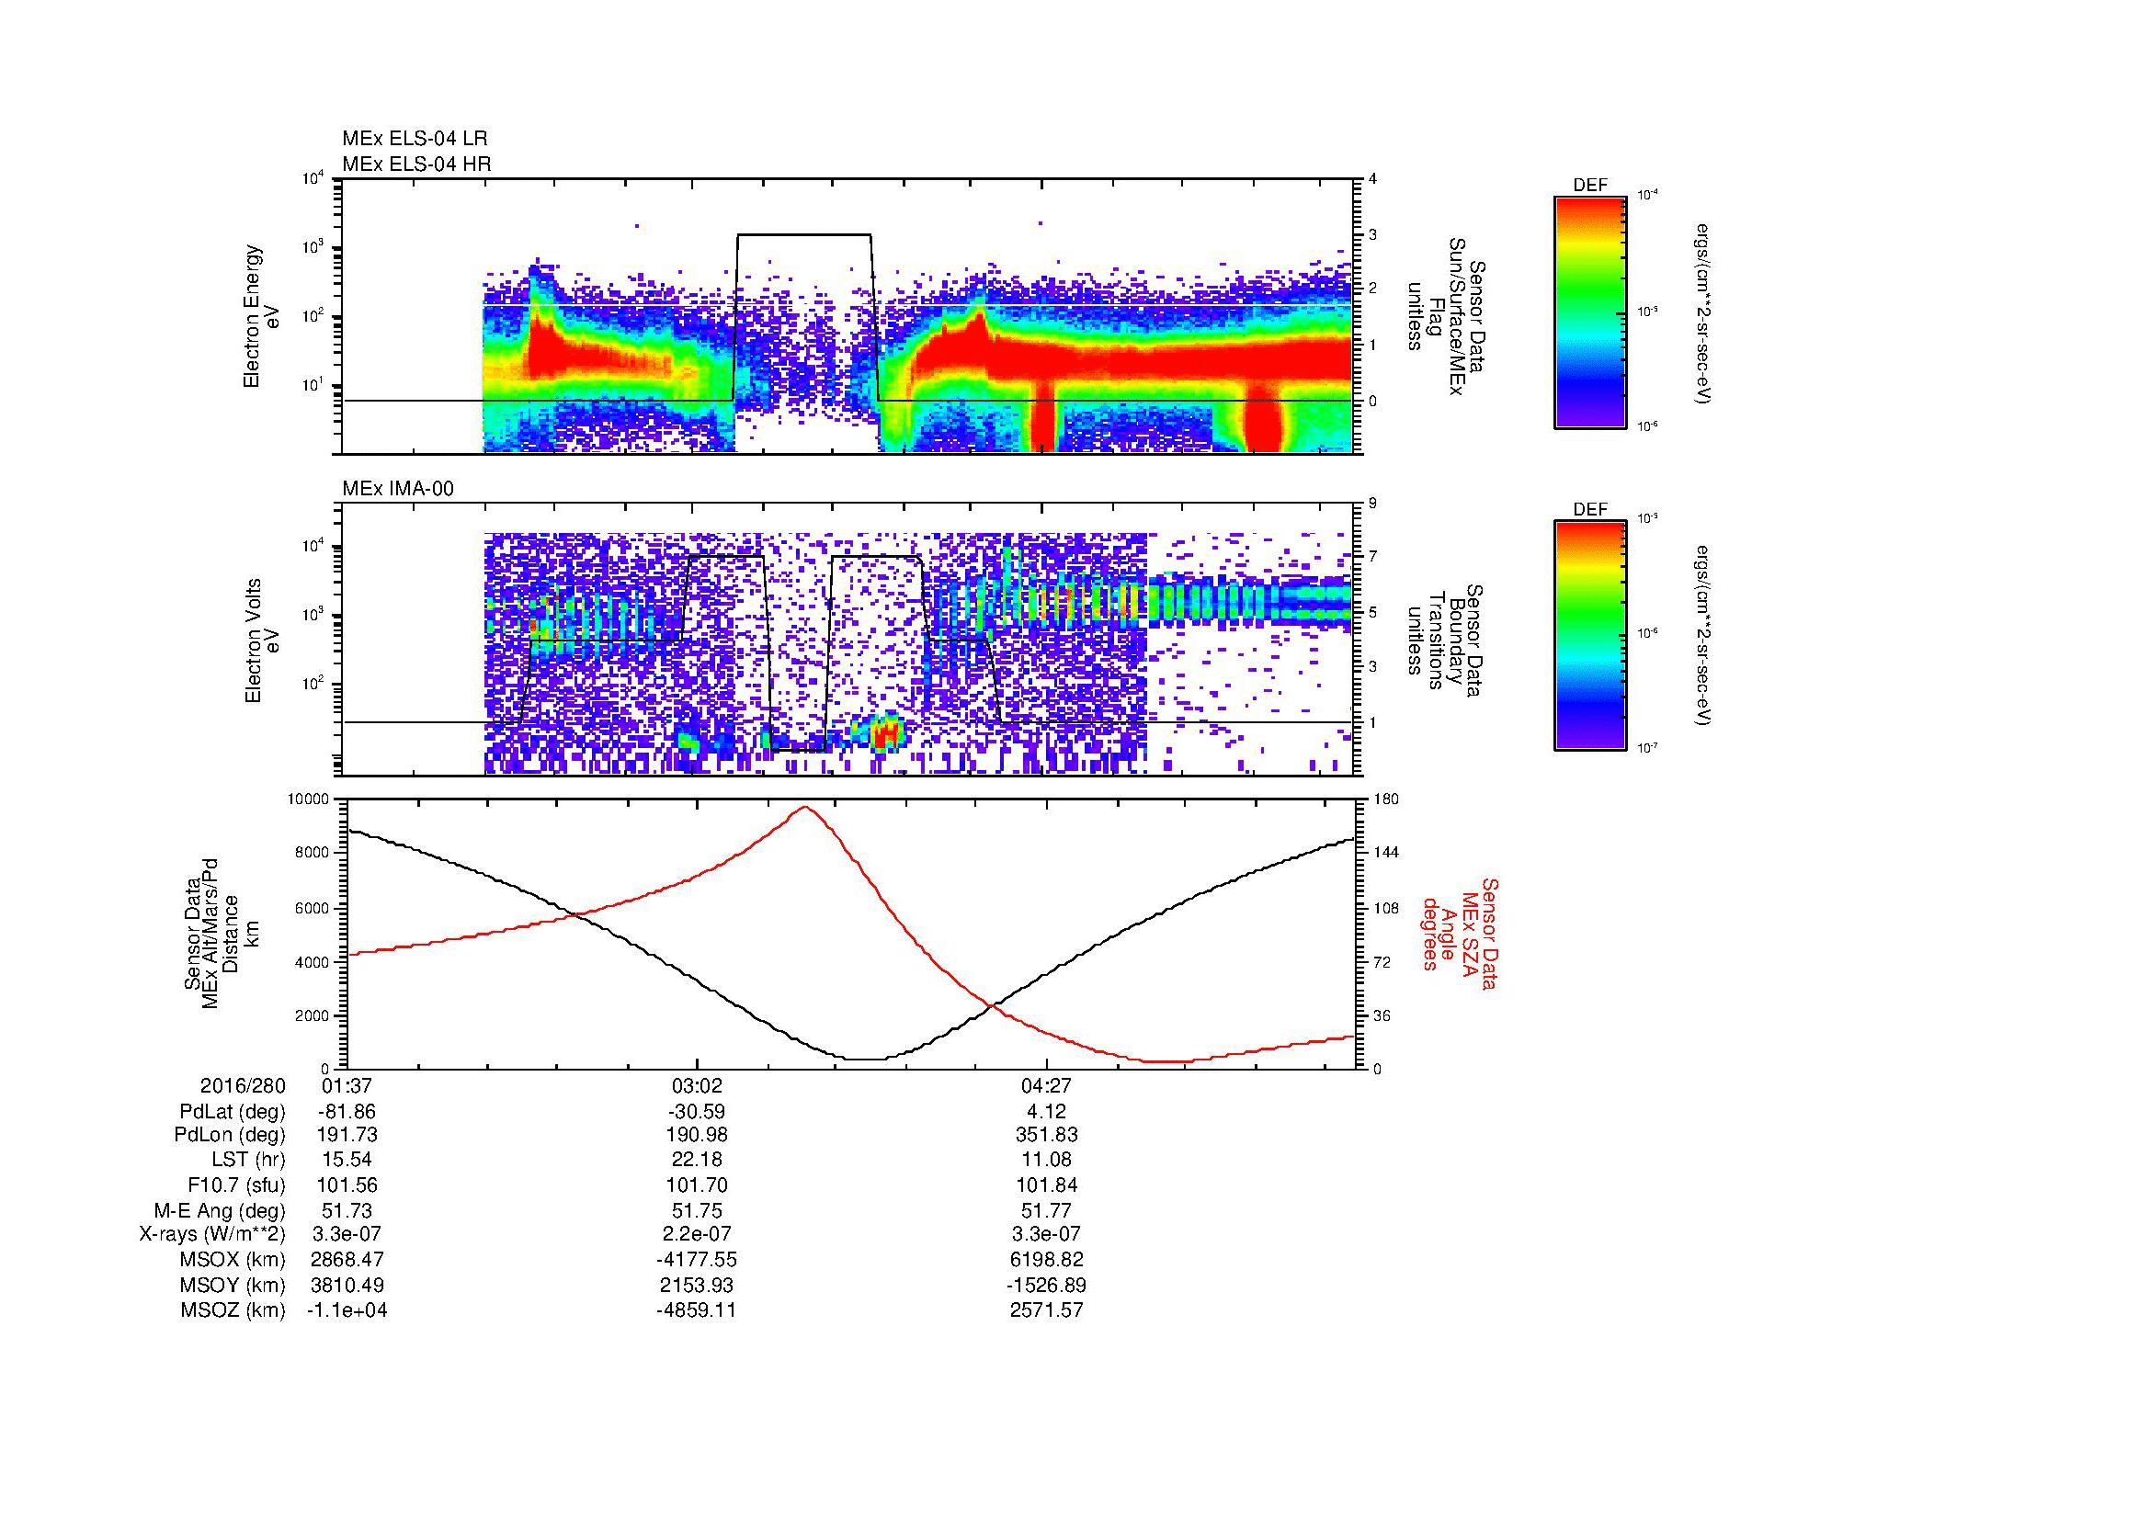Click the F10.7 value '101.56'
Screen dimensions: 2150x1519
pyautogui.click(x=347, y=1185)
